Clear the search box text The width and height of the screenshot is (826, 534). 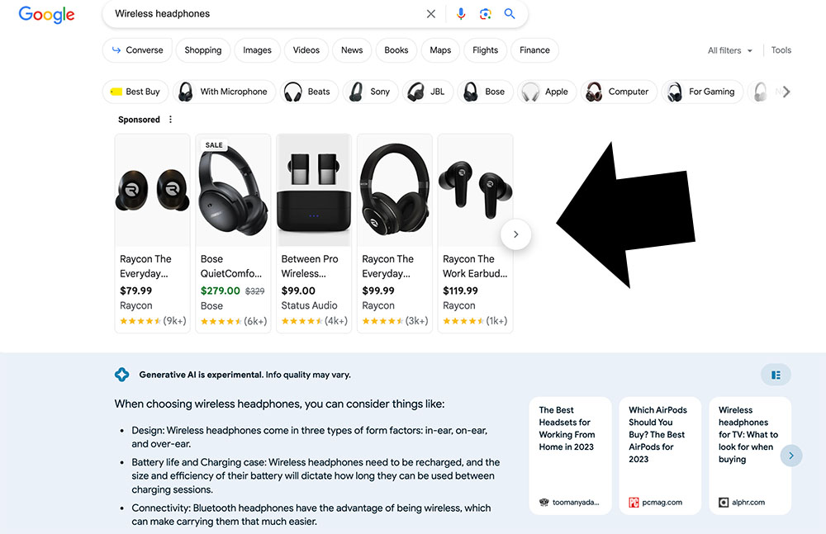(431, 14)
